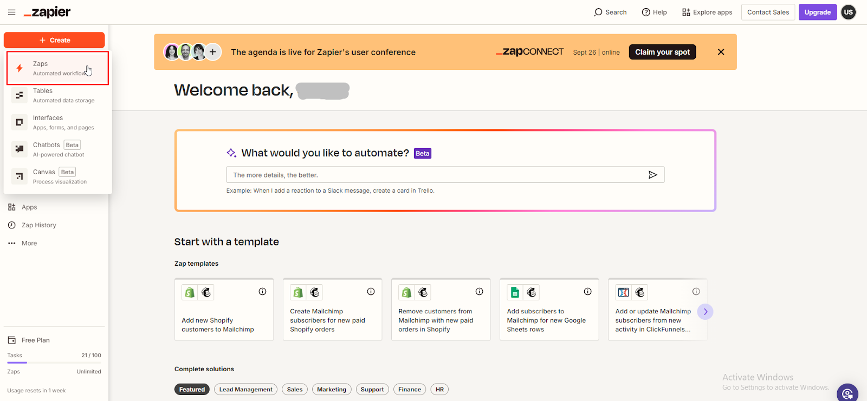Select Tables automated data storage

pos(57,95)
